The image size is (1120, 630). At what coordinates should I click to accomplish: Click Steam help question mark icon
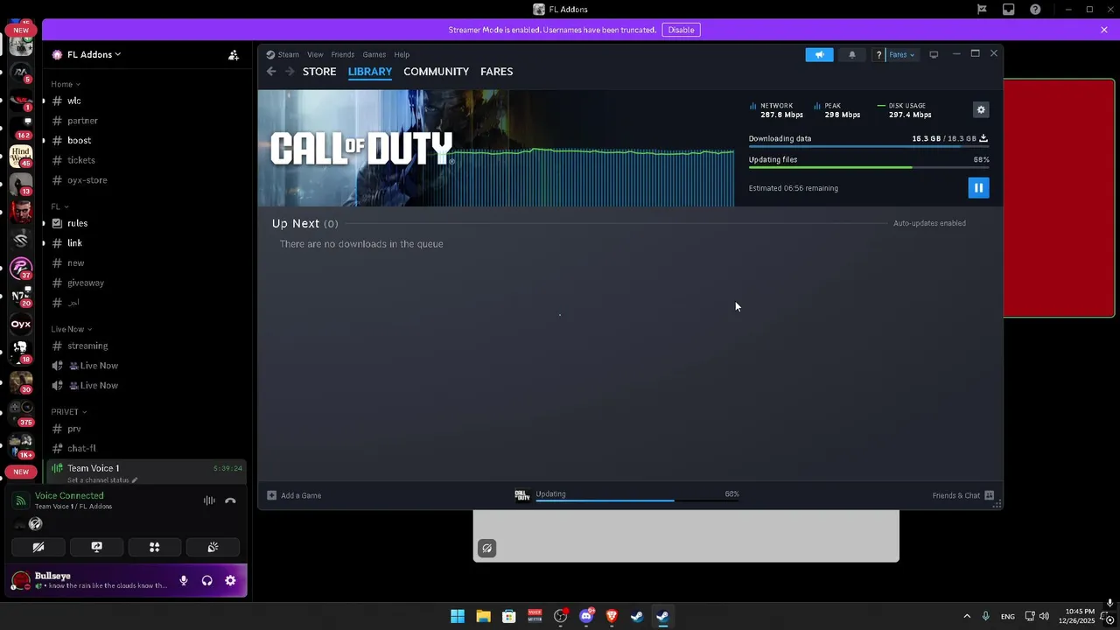tap(878, 55)
